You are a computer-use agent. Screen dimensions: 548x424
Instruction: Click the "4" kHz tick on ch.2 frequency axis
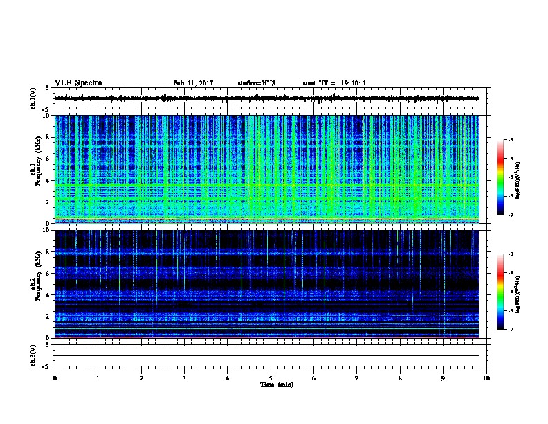click(x=48, y=295)
